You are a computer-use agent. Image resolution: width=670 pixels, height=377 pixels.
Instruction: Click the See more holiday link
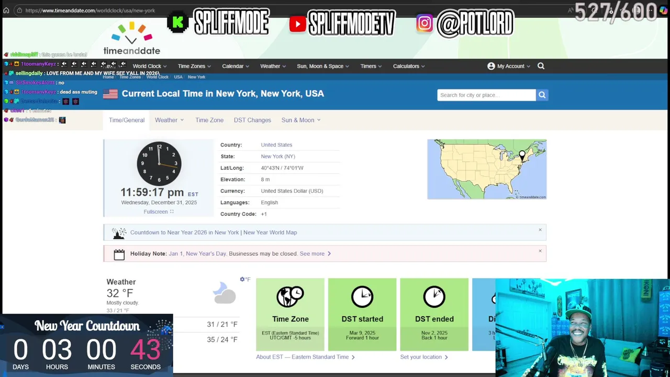coord(315,254)
